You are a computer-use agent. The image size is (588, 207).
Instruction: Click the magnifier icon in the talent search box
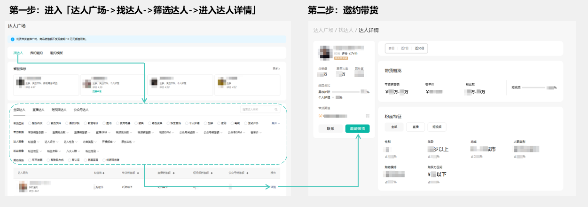click(276, 110)
